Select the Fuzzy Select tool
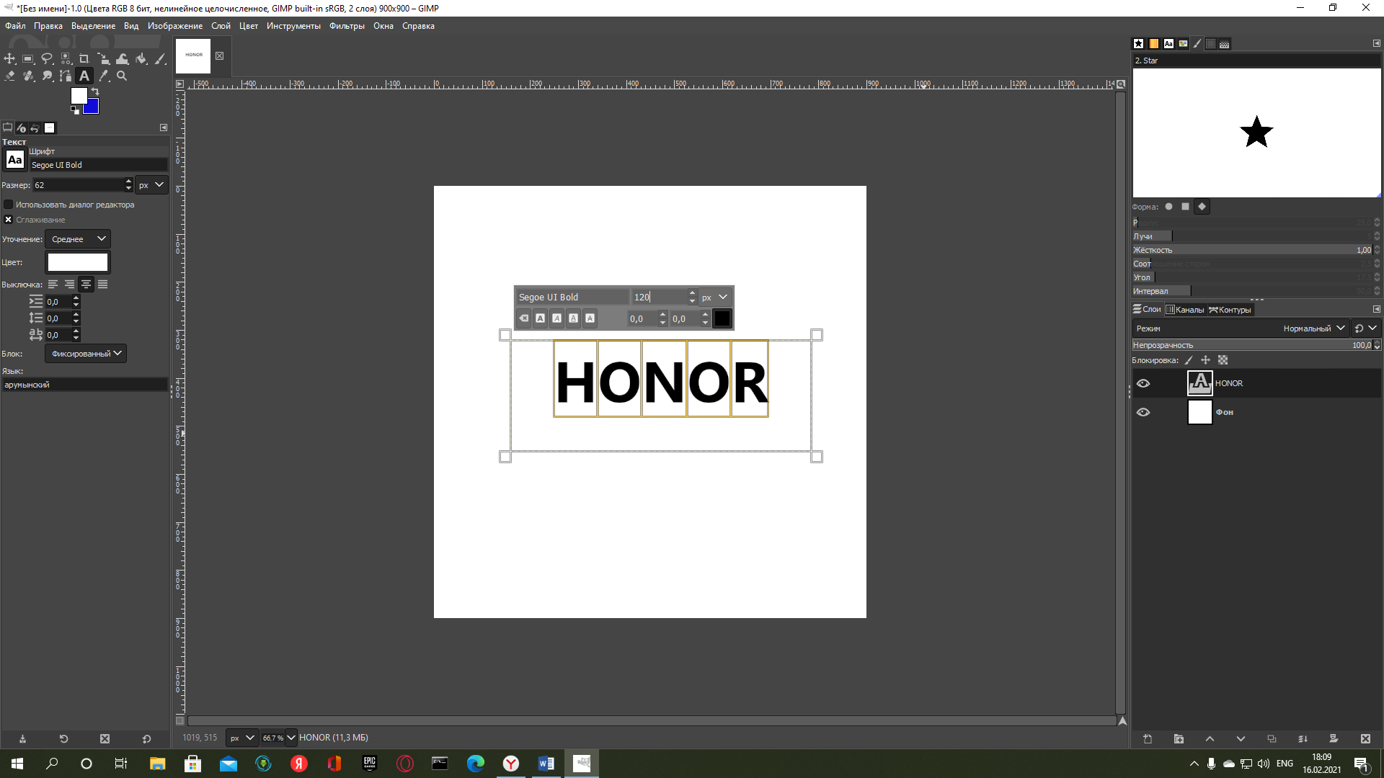 [x=66, y=58]
